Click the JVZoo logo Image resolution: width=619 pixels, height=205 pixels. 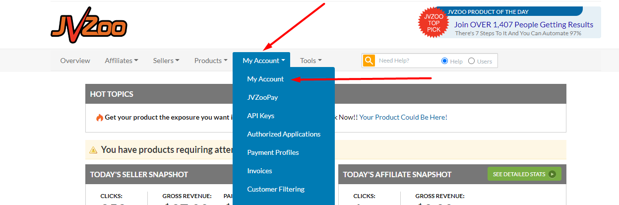[89, 24]
